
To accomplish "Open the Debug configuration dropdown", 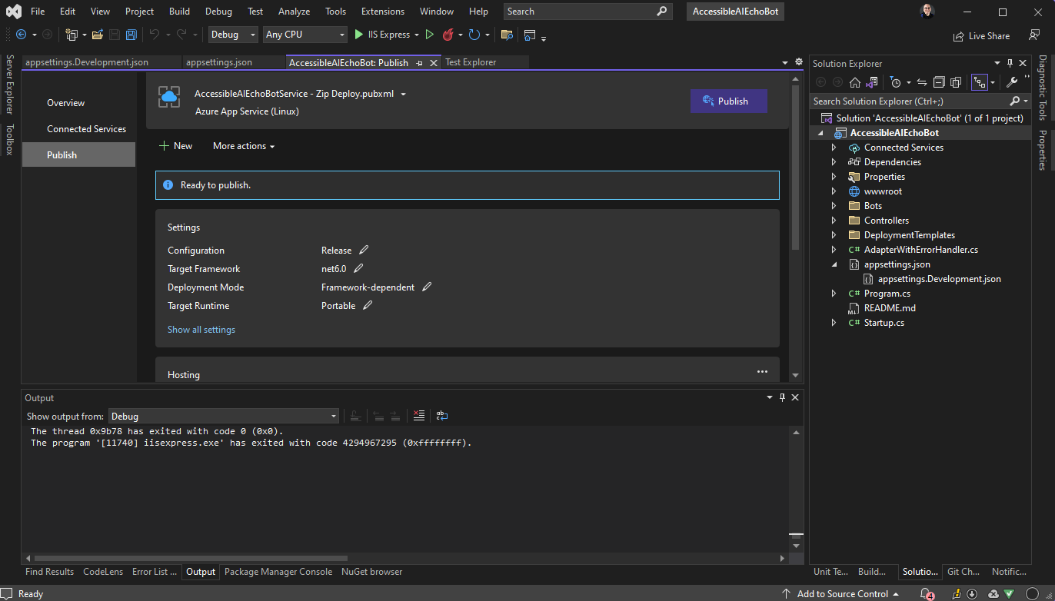I will point(234,35).
